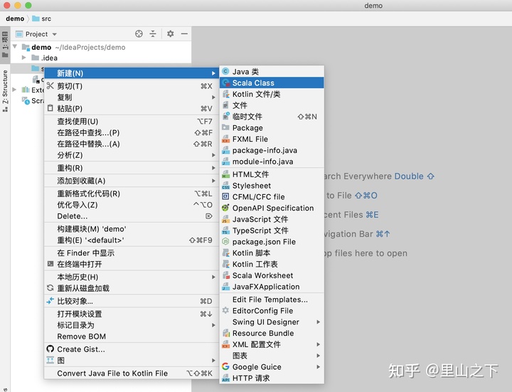Screen dimensions: 512x392
Task: Click the GitHub icon beside Create Gist
Action: (50, 349)
